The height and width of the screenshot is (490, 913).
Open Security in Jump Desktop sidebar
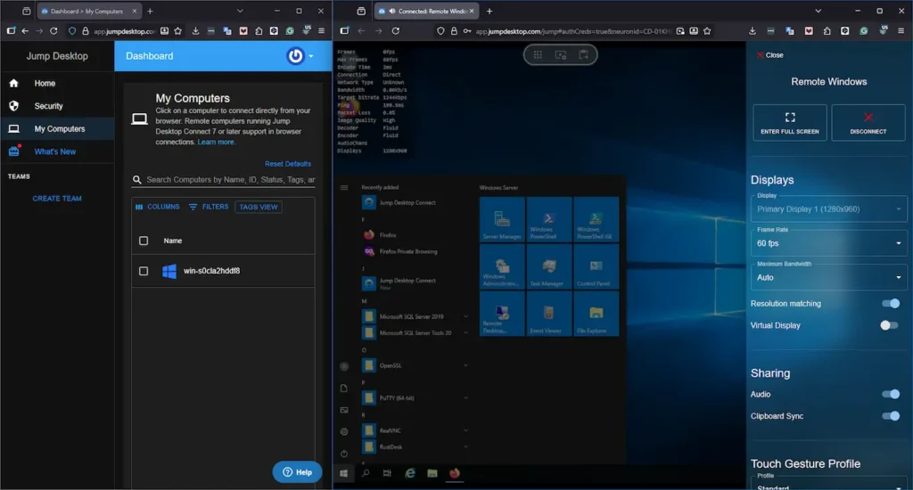pyautogui.click(x=57, y=106)
